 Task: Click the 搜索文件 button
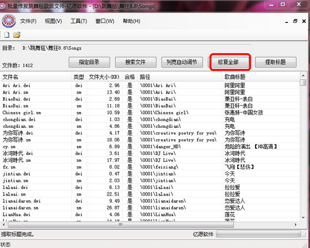tap(136, 62)
